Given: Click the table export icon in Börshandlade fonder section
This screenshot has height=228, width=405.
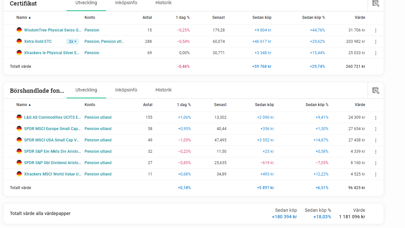Looking at the screenshot, I should click(x=376, y=90).
